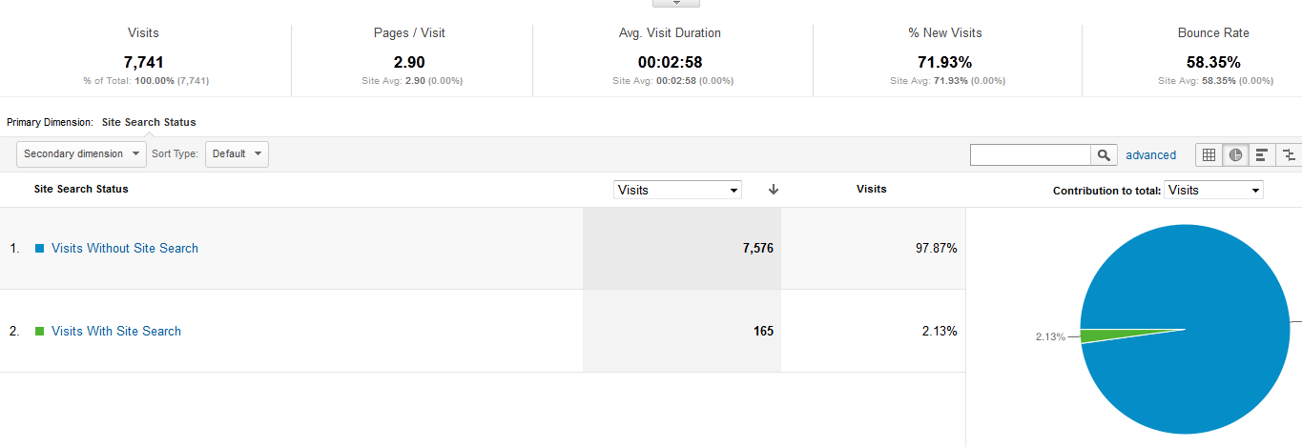Open the Contribution to total dropdown
This screenshot has width=1302, height=447.
[x=1213, y=190]
